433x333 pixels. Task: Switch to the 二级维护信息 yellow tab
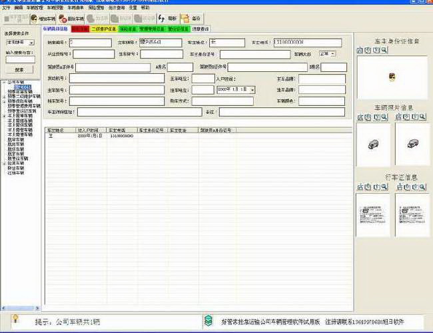click(104, 29)
